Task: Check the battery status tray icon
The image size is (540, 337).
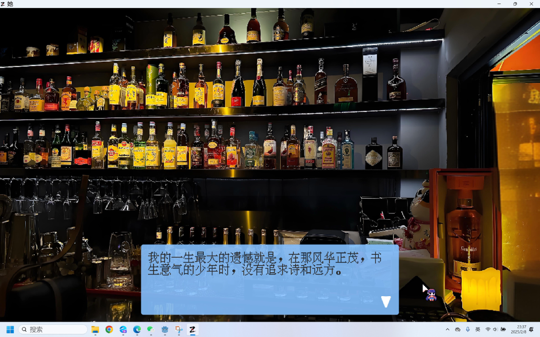Action: point(503,329)
